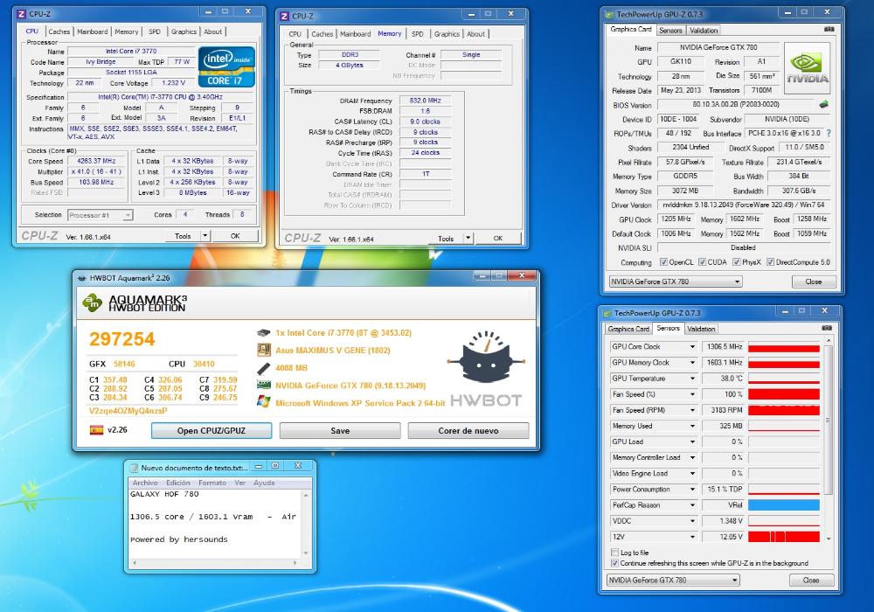Click the PerfCap Reason blue graph bar
The width and height of the screenshot is (874, 612).
(784, 505)
